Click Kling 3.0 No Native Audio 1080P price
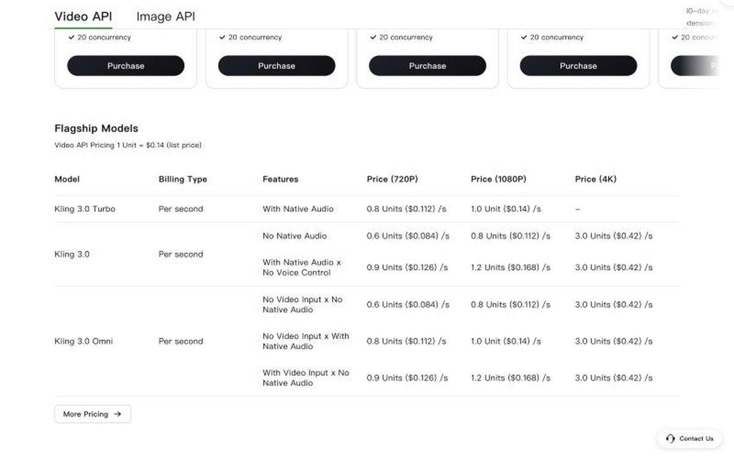 pos(510,236)
